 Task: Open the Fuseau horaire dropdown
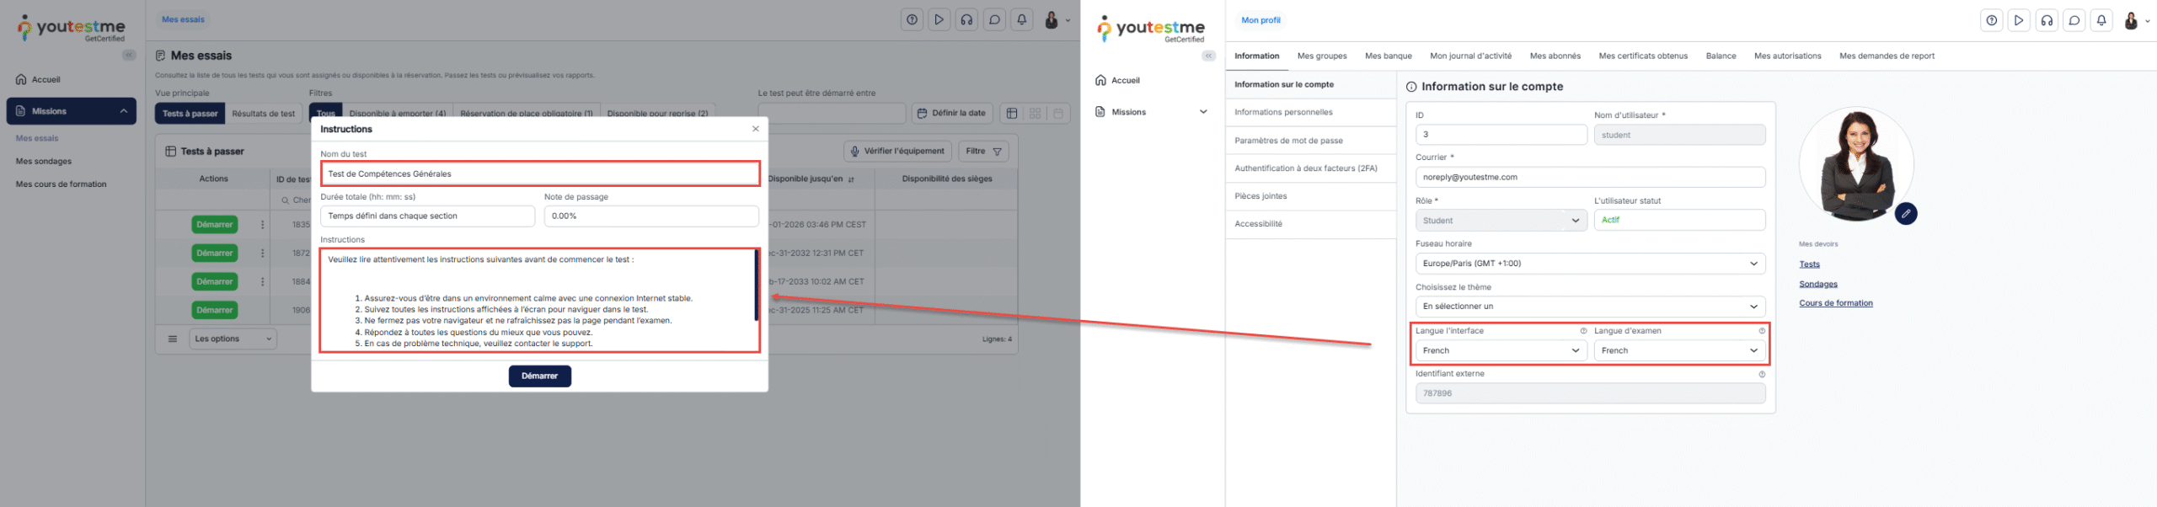click(1589, 264)
